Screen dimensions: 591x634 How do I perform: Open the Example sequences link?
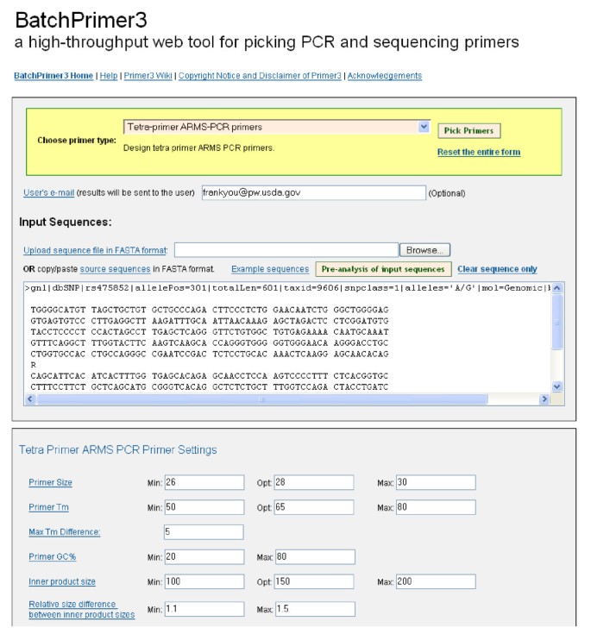[270, 269]
